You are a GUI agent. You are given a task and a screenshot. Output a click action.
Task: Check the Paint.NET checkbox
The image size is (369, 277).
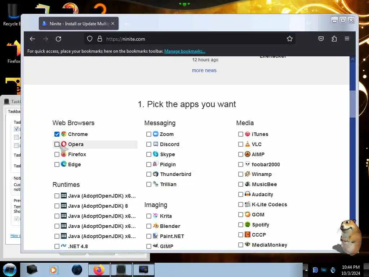coord(149,236)
